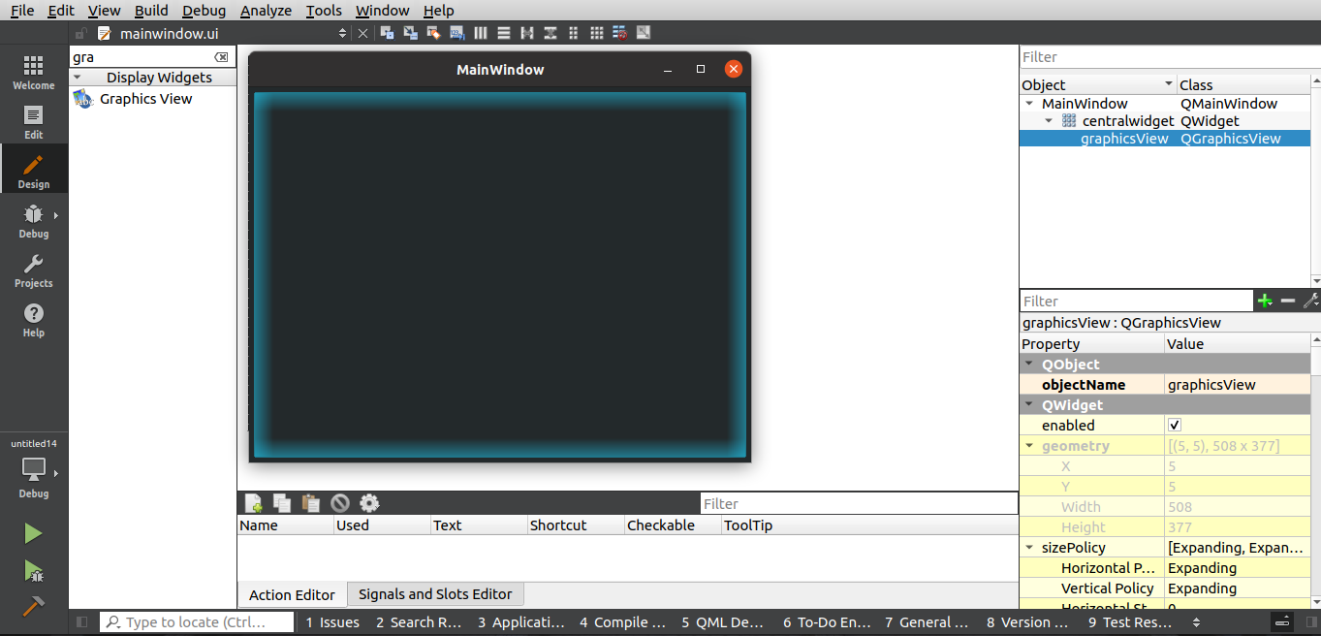The image size is (1321, 636).
Task: Activate Edit Buddies toolbar icon
Action: (x=434, y=33)
